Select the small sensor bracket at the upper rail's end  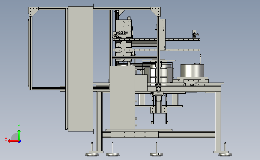click(x=195, y=34)
